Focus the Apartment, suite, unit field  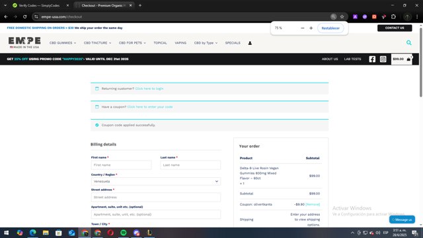click(x=156, y=214)
